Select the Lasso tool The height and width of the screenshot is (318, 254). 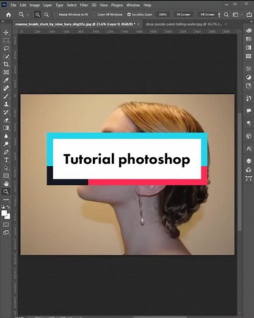coord(6,48)
